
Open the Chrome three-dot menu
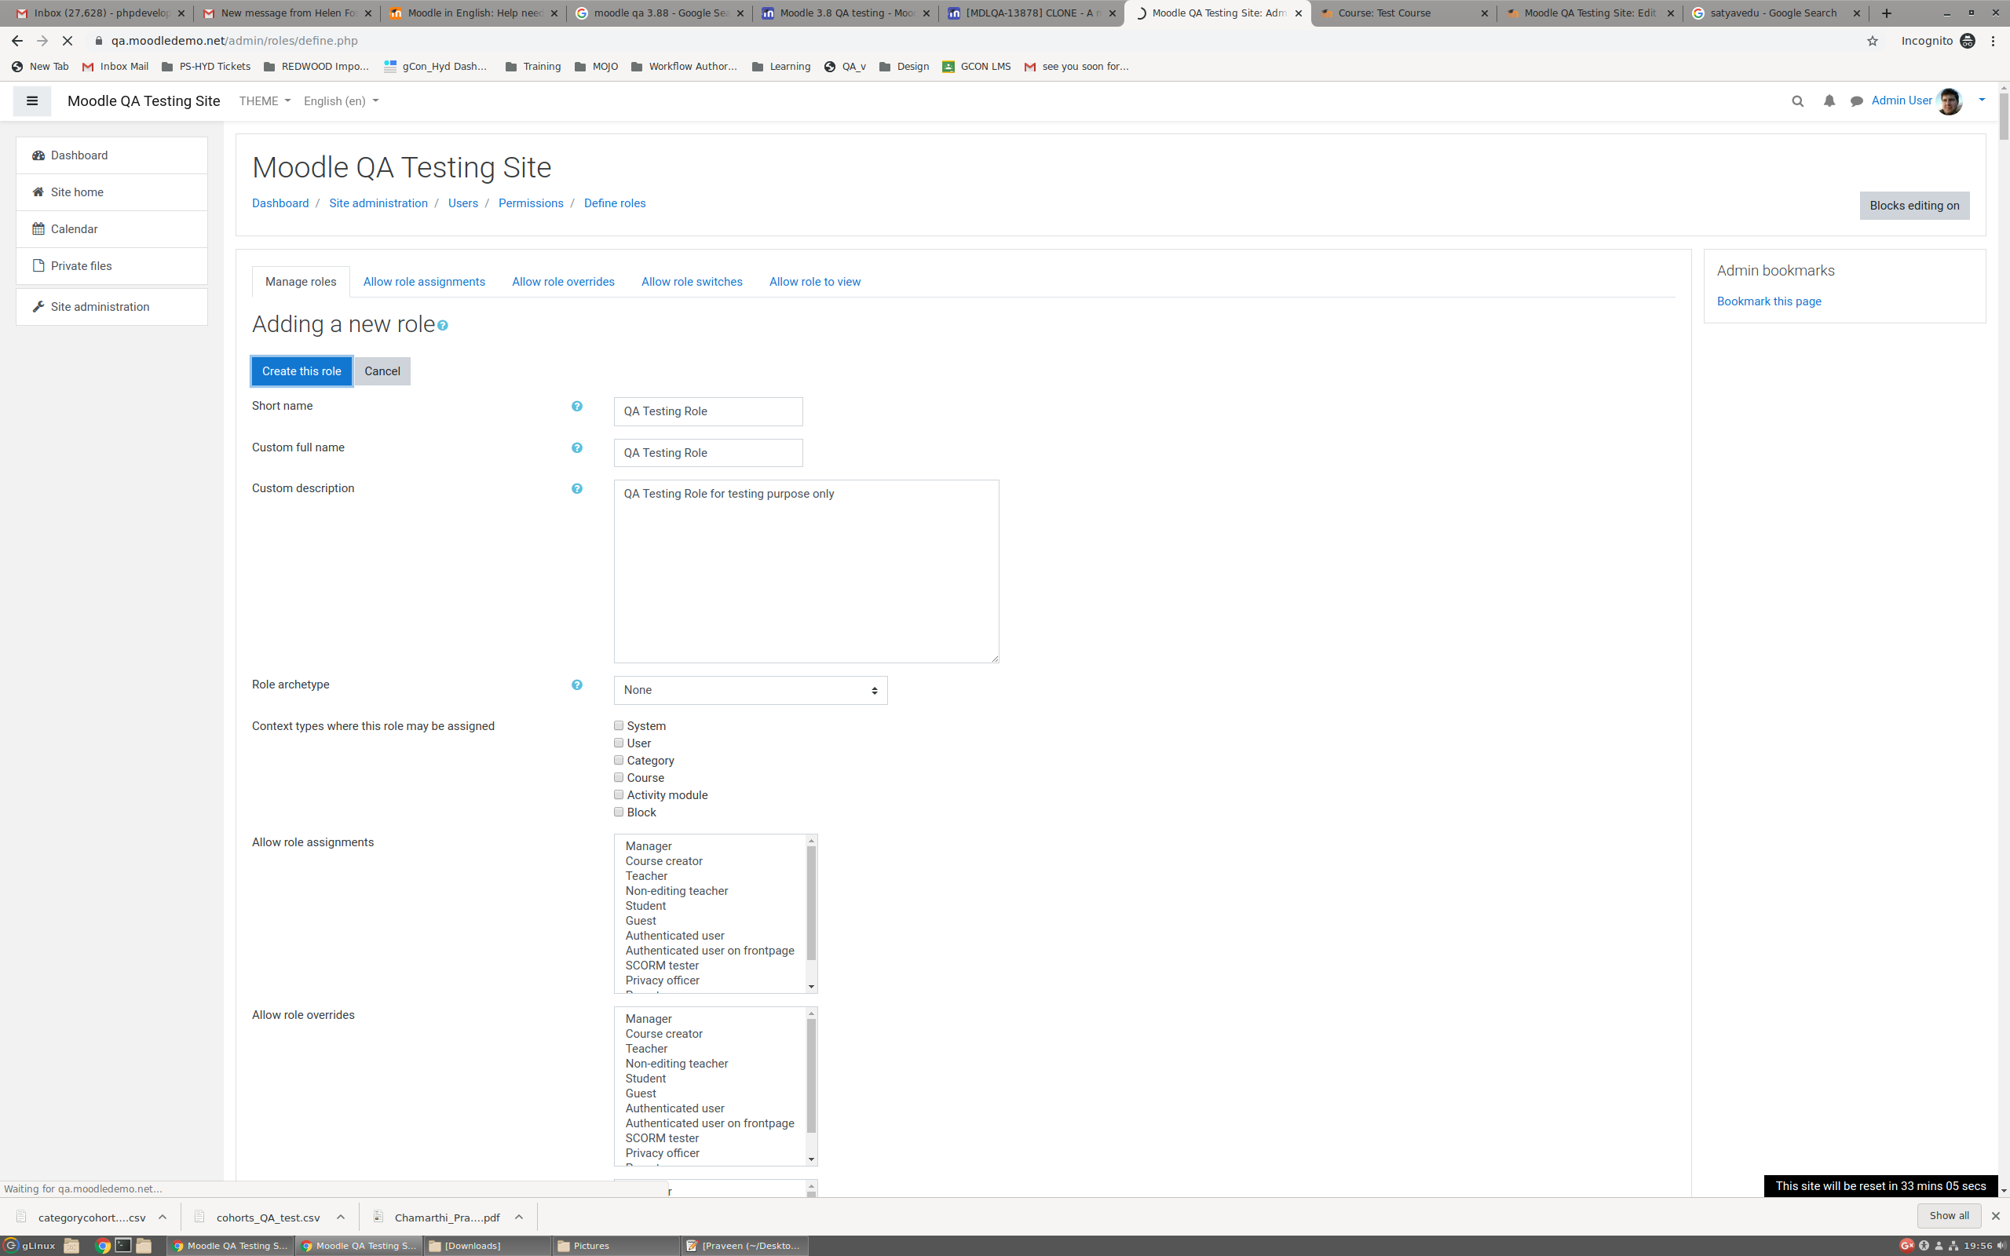[x=1993, y=41]
